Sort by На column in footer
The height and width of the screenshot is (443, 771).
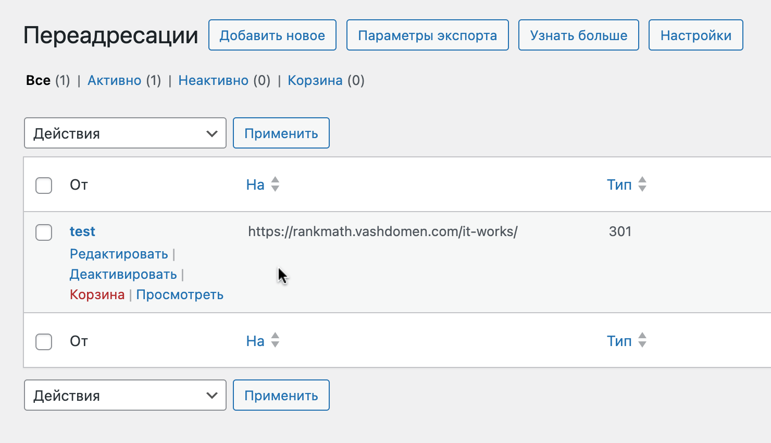(255, 341)
